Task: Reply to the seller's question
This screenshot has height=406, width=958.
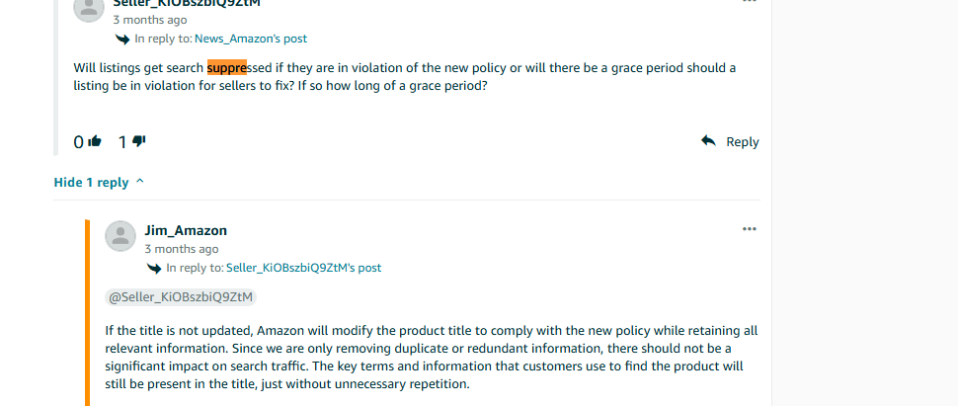Action: [730, 142]
